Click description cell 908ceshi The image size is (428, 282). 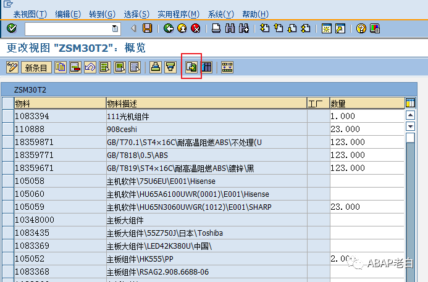[207, 129]
